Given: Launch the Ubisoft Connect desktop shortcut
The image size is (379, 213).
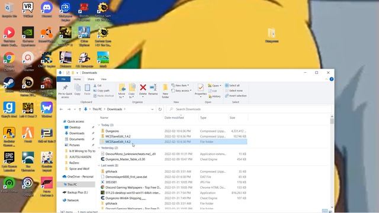Looking at the screenshot, I should (x=28, y=186).
